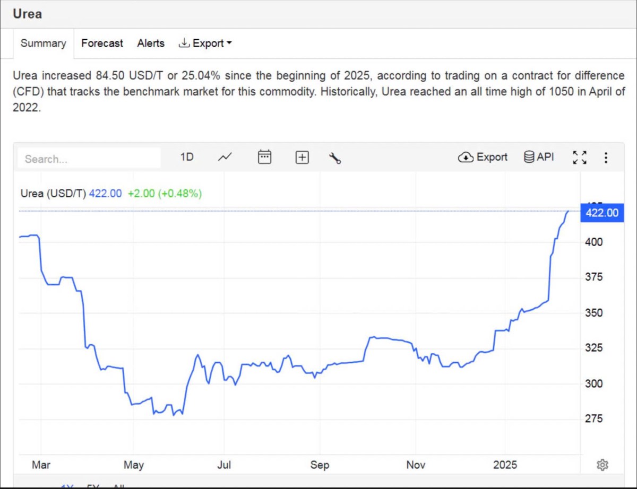637x489 pixels.
Task: Click the +2.00 (+0.48%) change value
Action: [165, 194]
